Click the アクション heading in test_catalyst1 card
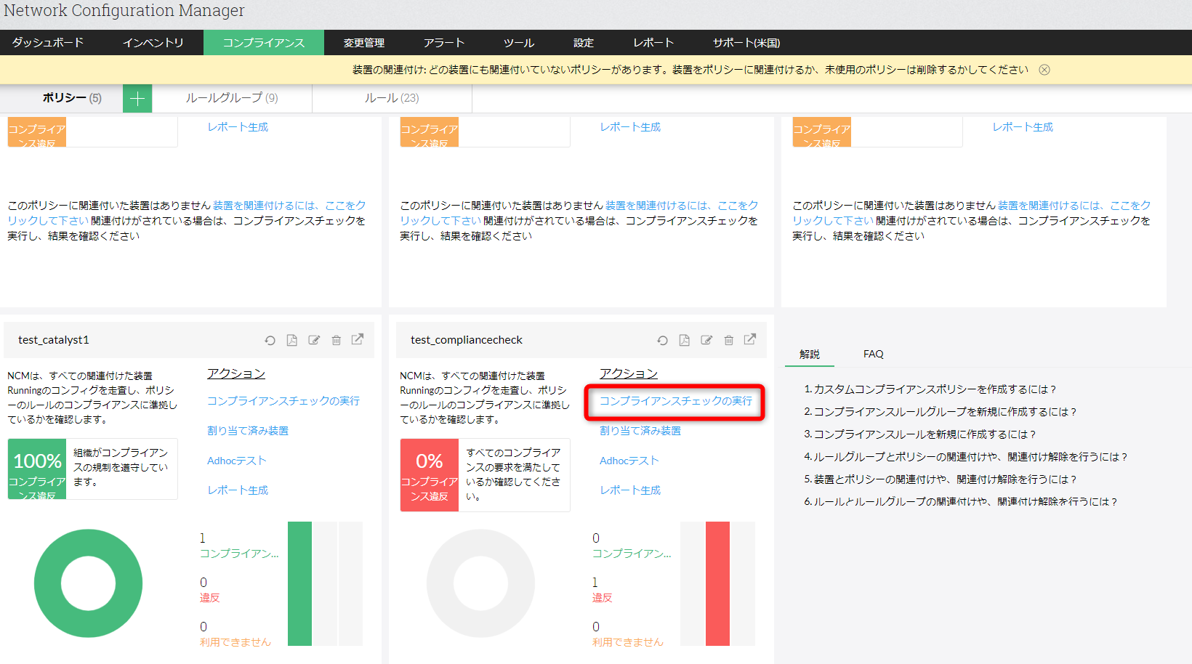1192x664 pixels. (x=236, y=373)
